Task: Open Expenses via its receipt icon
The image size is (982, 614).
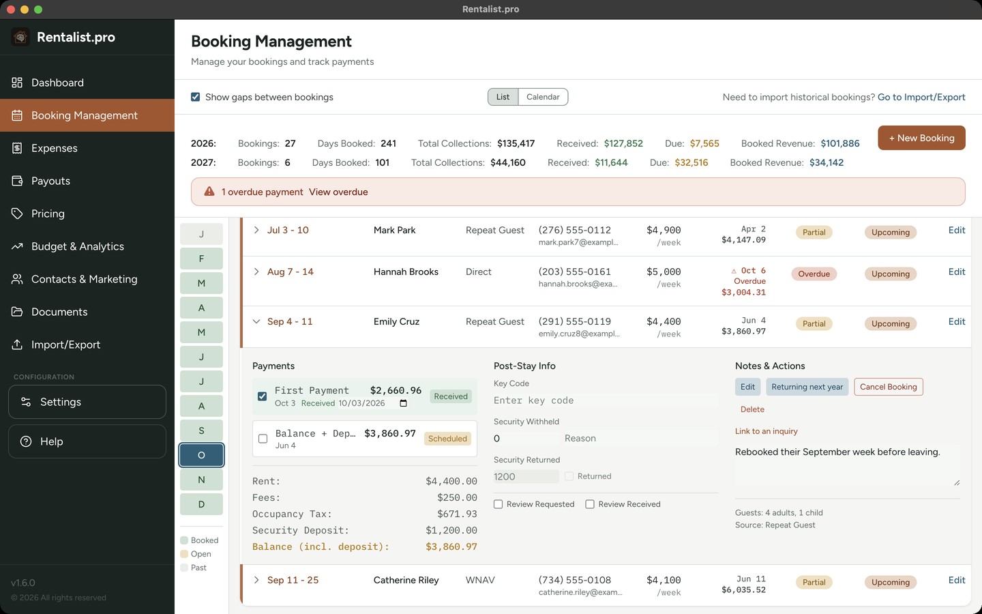Action: [x=17, y=148]
